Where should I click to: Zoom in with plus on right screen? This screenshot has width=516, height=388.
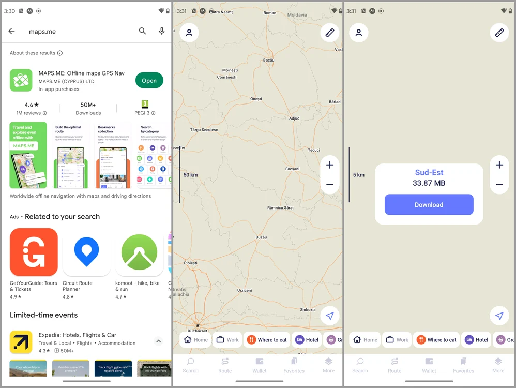499,165
